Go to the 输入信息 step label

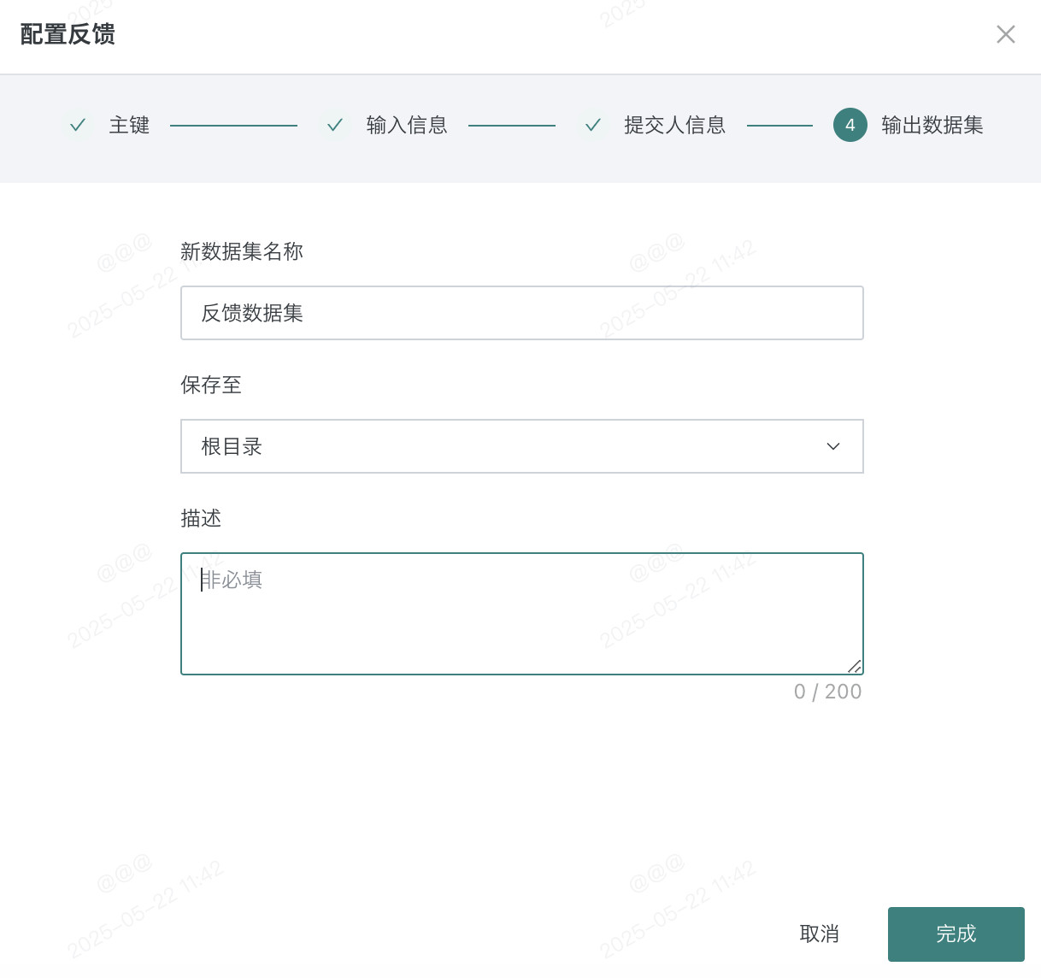[x=407, y=125]
